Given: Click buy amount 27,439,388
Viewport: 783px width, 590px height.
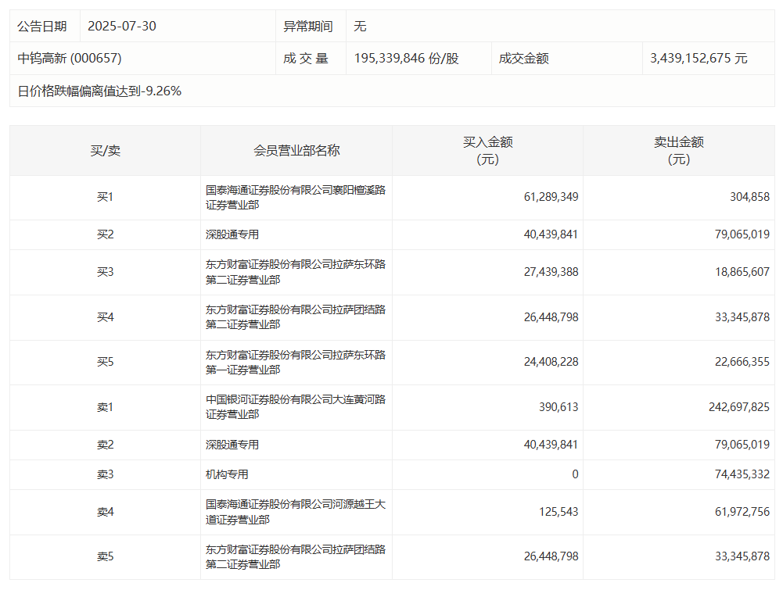Looking at the screenshot, I should (551, 272).
